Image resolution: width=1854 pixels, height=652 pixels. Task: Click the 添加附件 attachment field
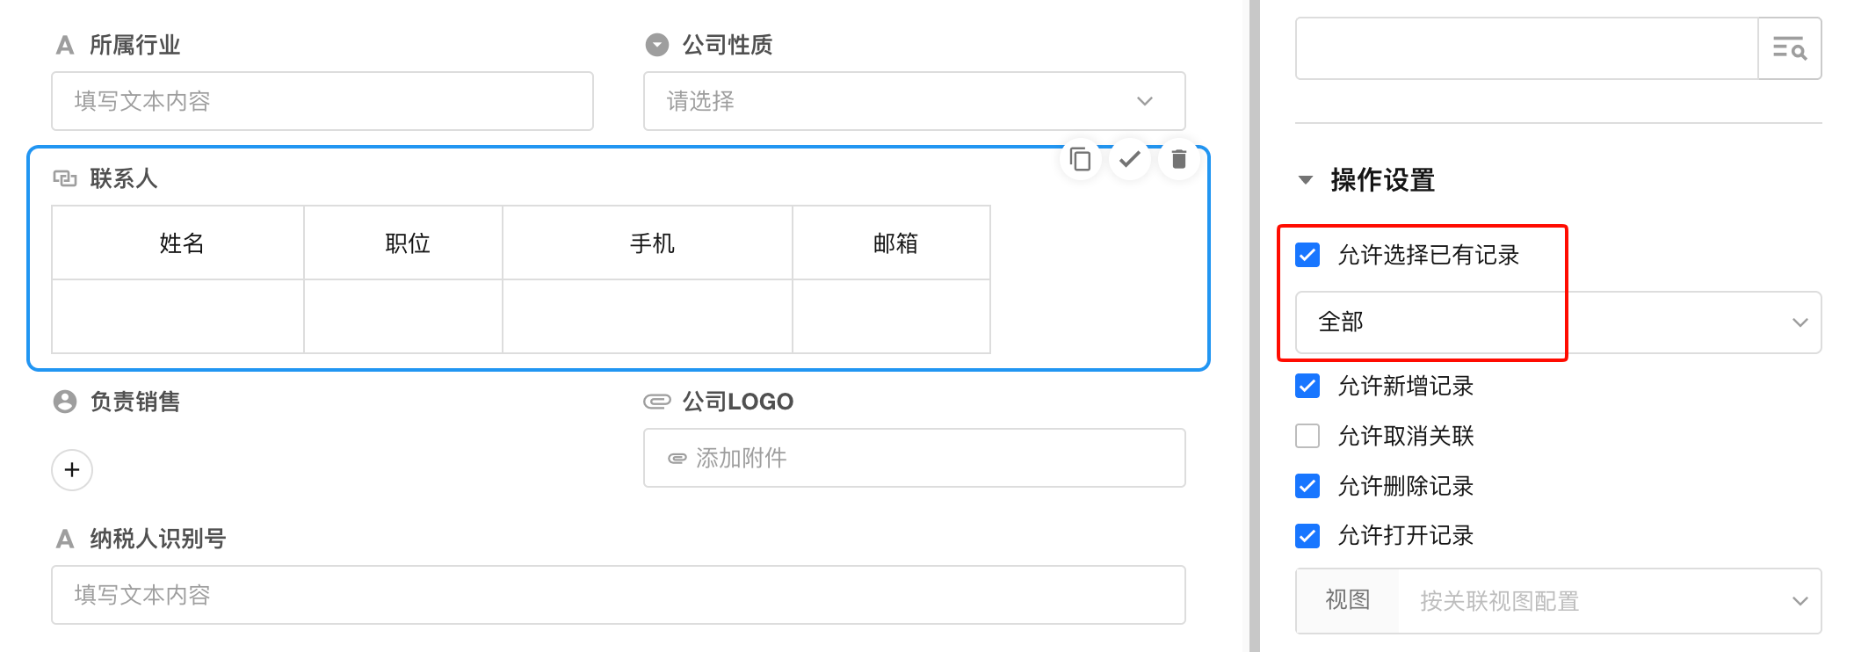pyautogui.click(x=914, y=458)
